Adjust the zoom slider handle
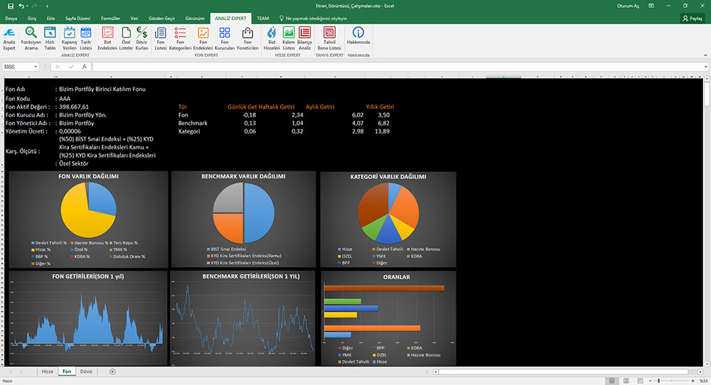The image size is (711, 385). pyautogui.click(x=659, y=381)
